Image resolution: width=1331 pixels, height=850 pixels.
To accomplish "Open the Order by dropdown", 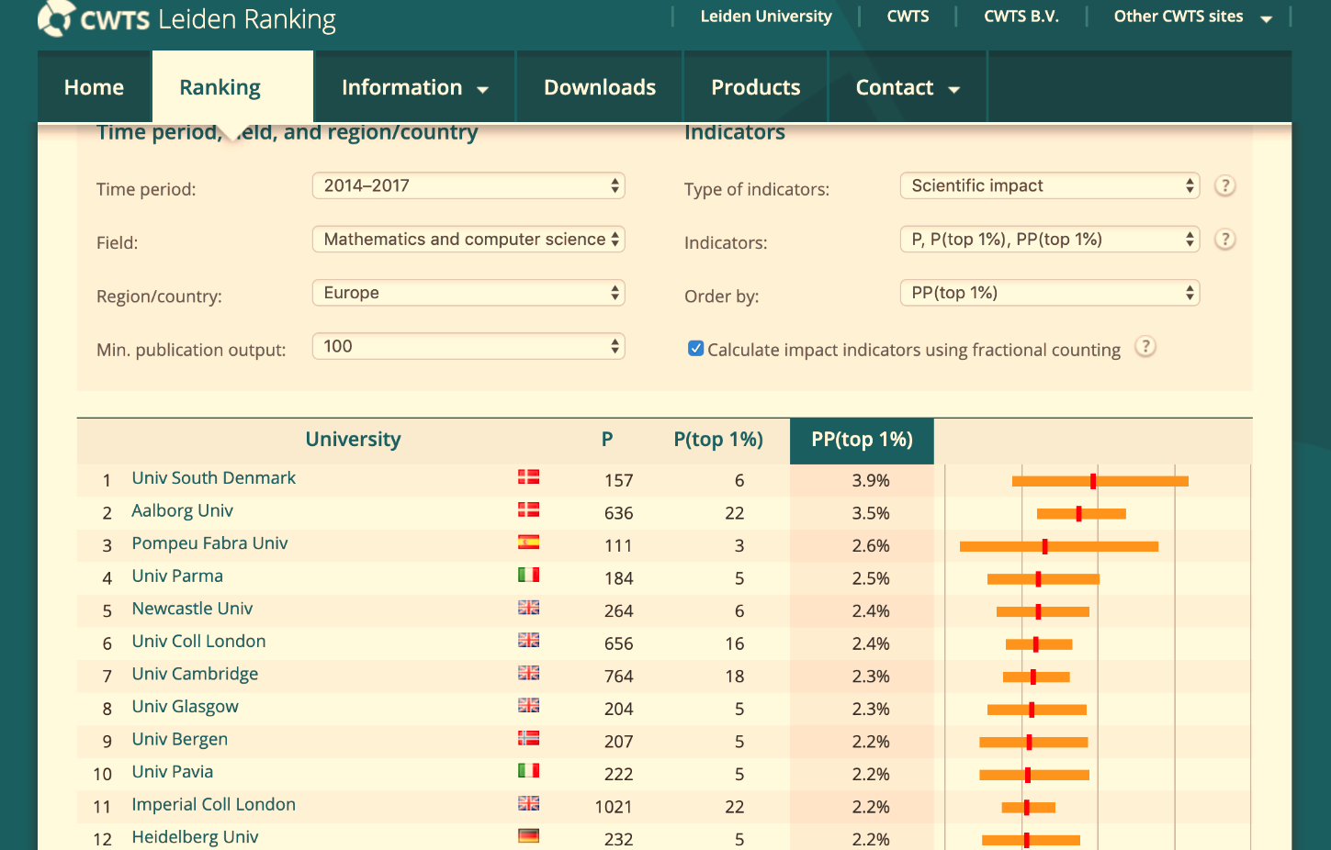I will [x=1050, y=293].
